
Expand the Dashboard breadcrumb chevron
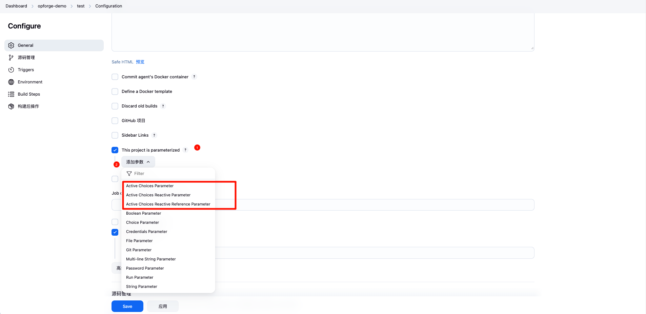pos(33,6)
